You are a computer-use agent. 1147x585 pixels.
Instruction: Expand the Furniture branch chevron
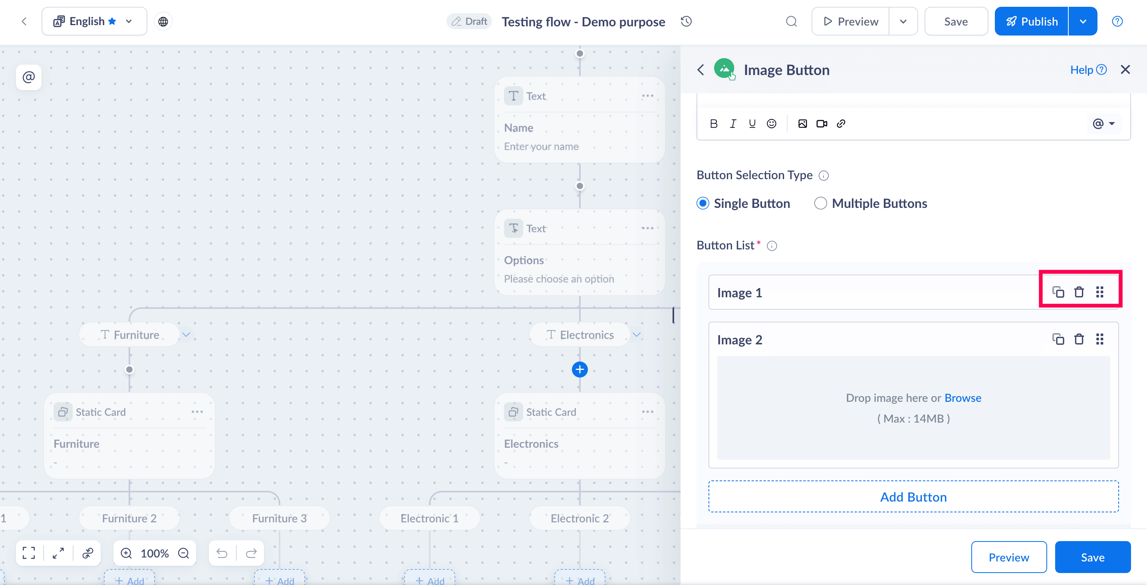pyautogui.click(x=186, y=334)
